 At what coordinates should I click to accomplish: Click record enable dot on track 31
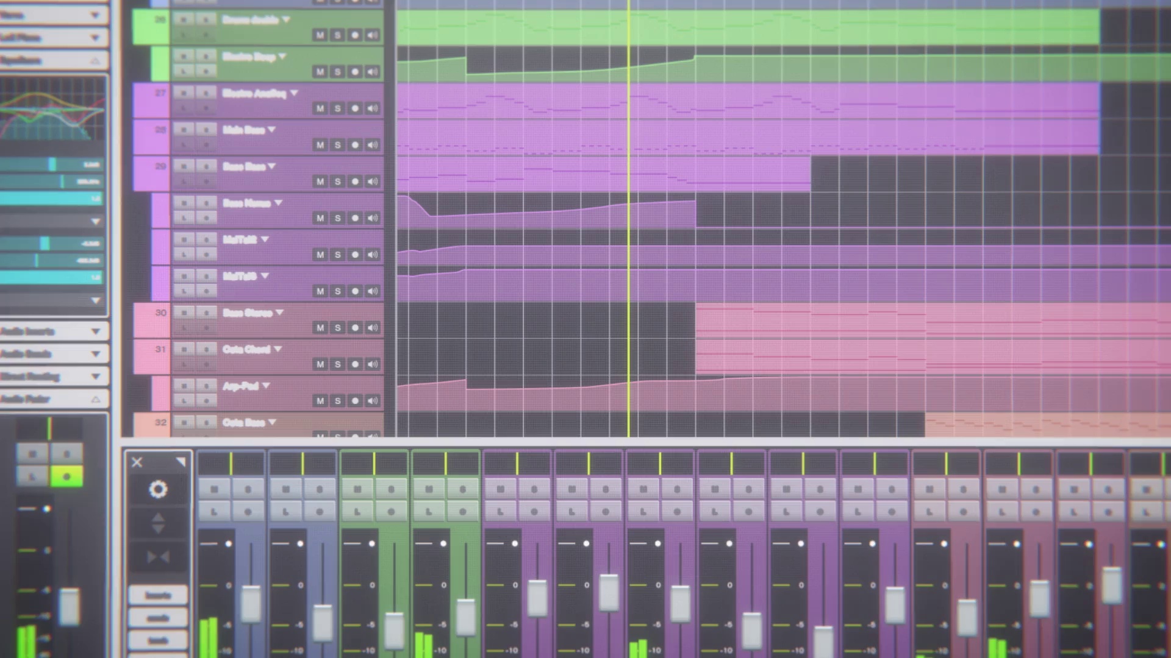[355, 364]
